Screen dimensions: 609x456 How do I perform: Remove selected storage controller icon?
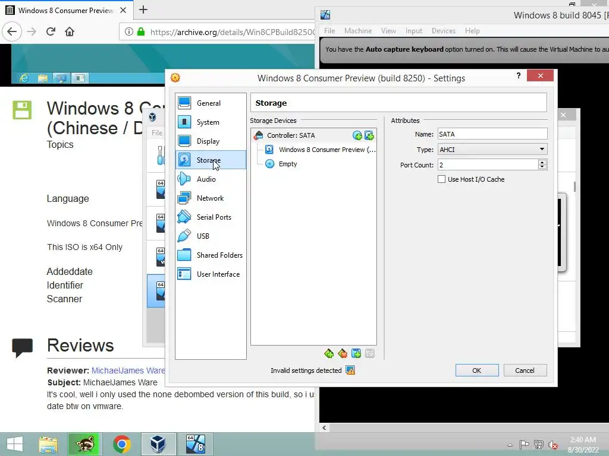coord(343,353)
